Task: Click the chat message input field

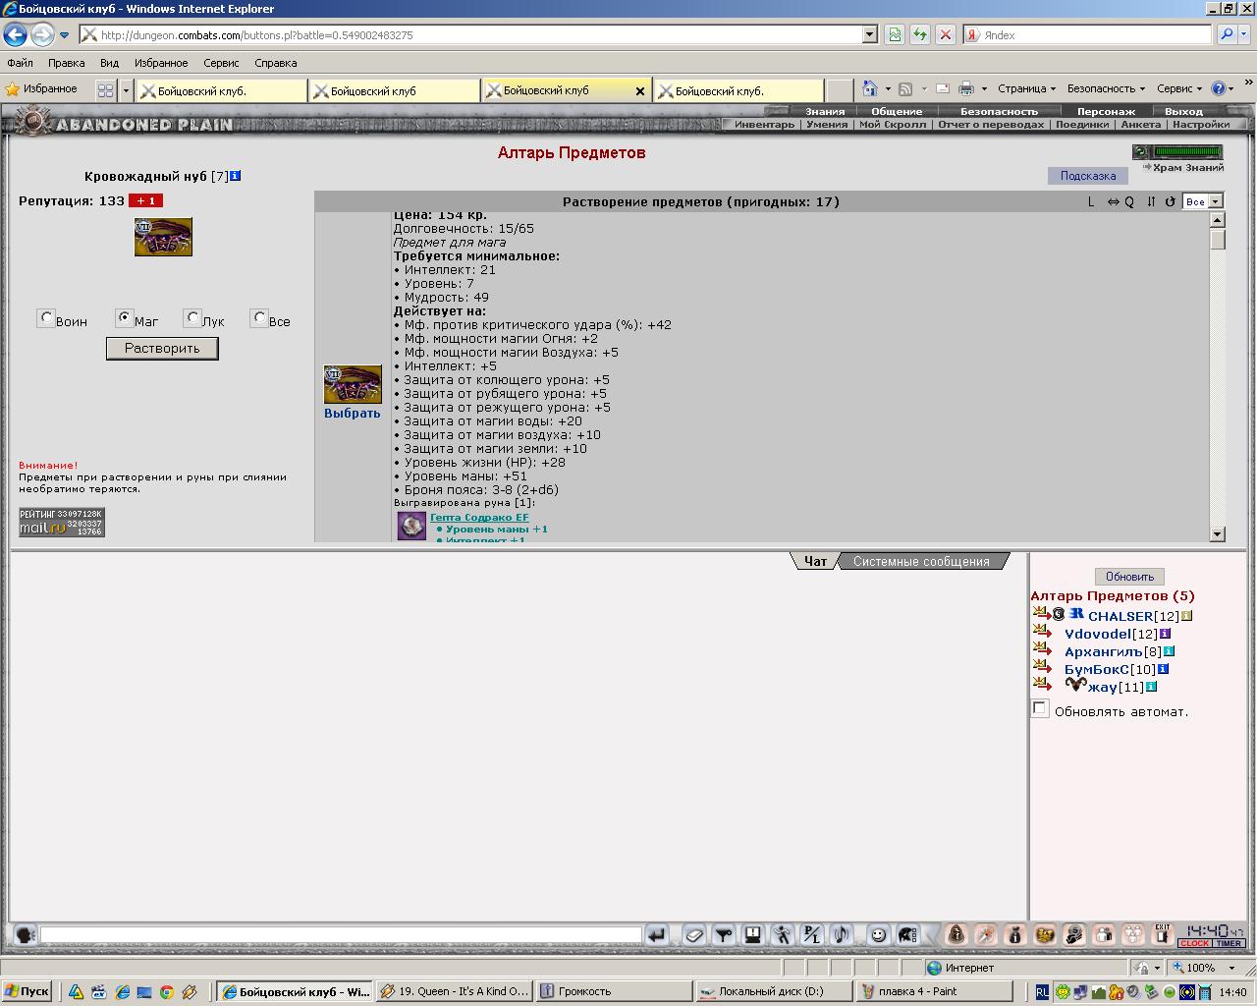Action: [341, 935]
